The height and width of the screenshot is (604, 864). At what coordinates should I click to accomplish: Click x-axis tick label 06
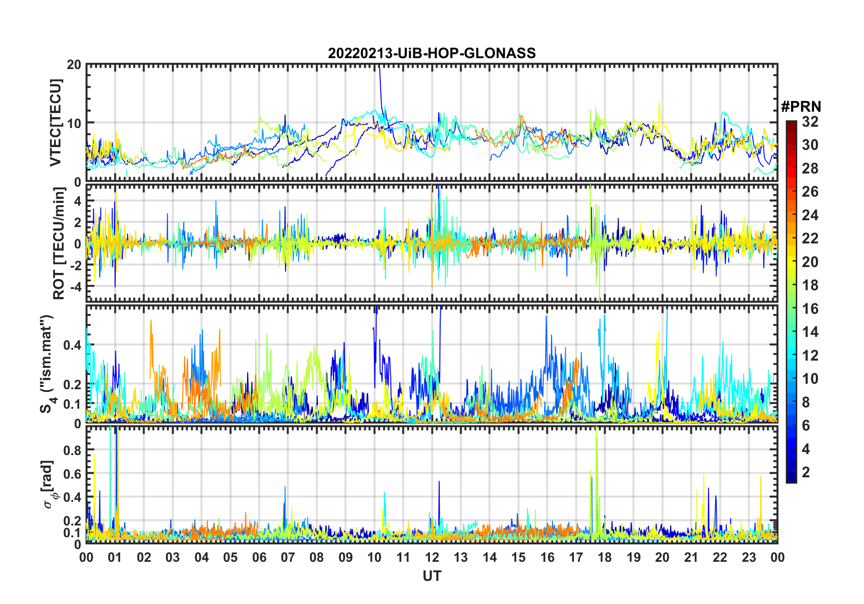259,557
